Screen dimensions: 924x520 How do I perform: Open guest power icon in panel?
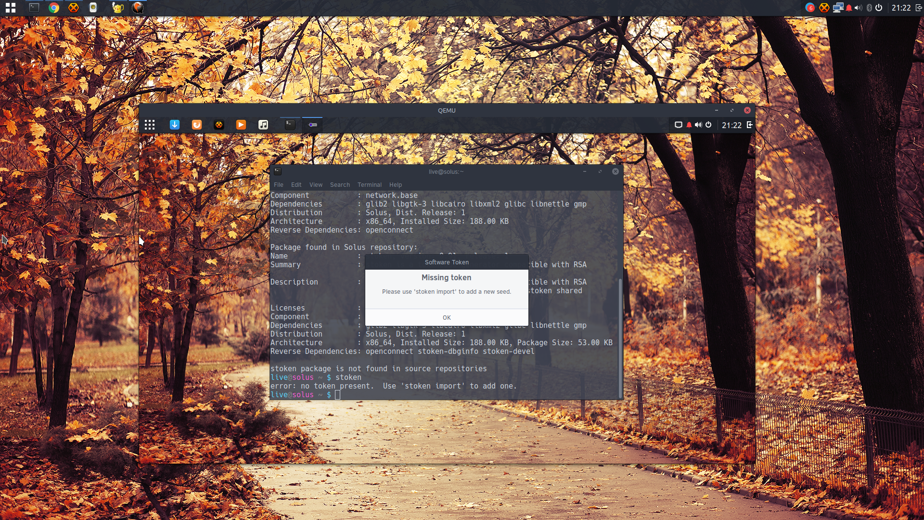[708, 125]
